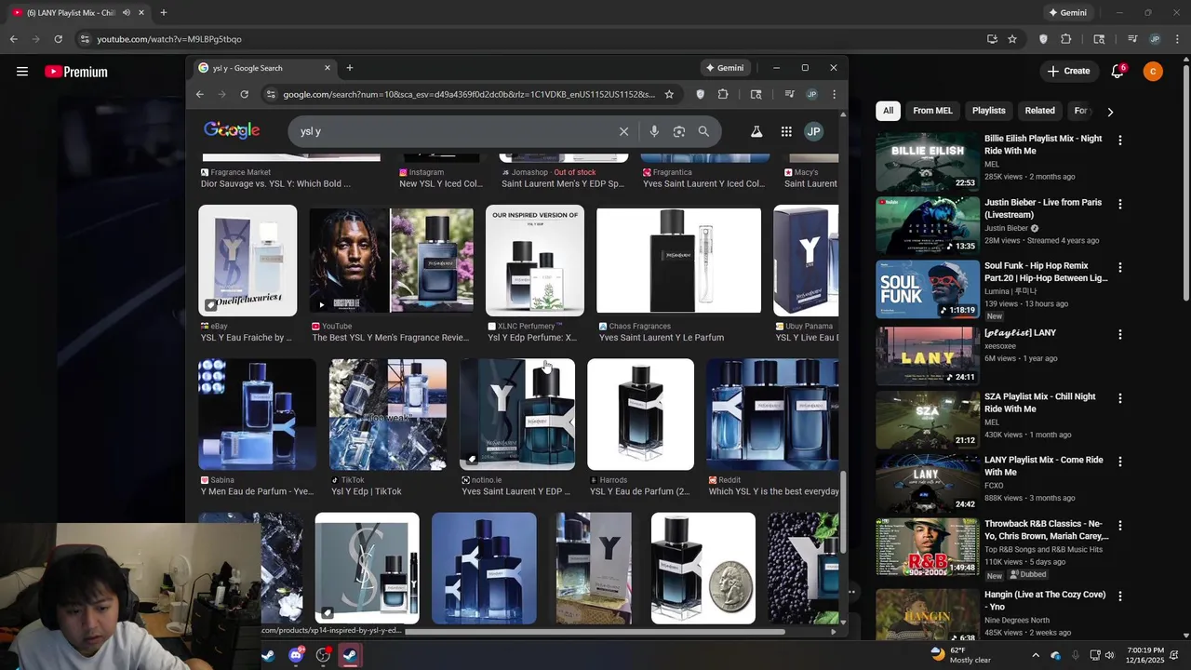Go back in the Google Search window
This screenshot has height=670, width=1191.
click(x=199, y=94)
